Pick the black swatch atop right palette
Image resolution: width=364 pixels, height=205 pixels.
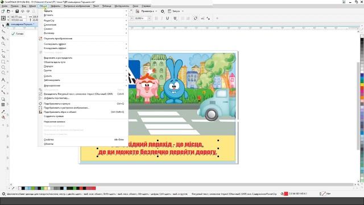(x=362, y=40)
